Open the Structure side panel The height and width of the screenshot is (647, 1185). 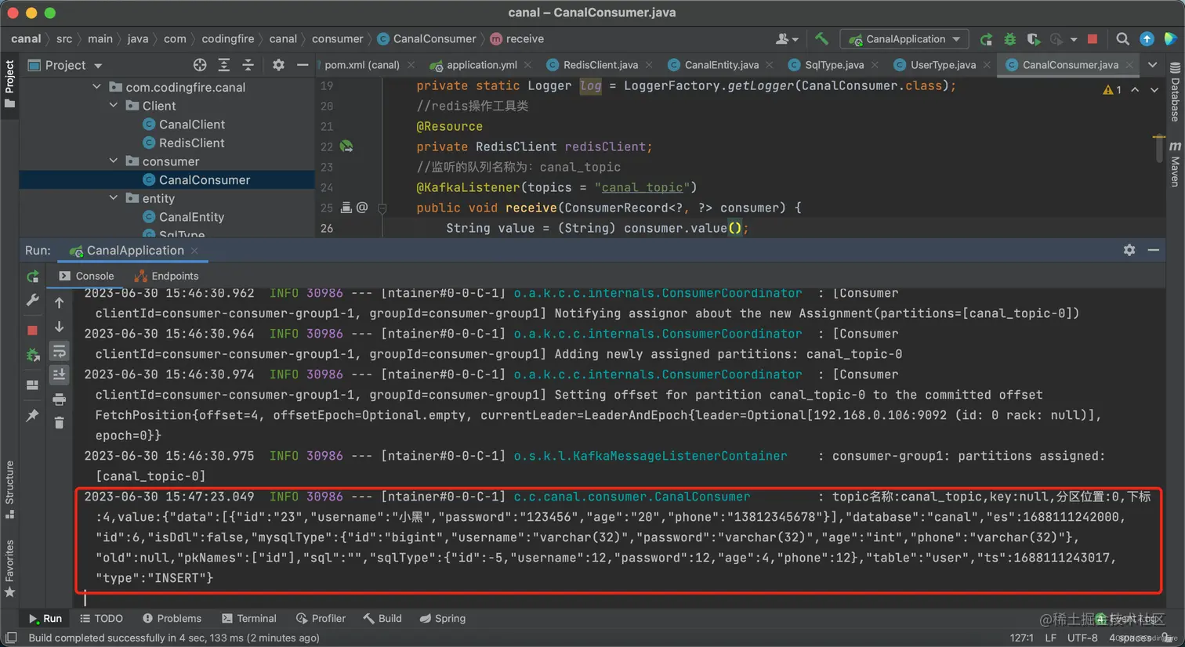[9, 490]
